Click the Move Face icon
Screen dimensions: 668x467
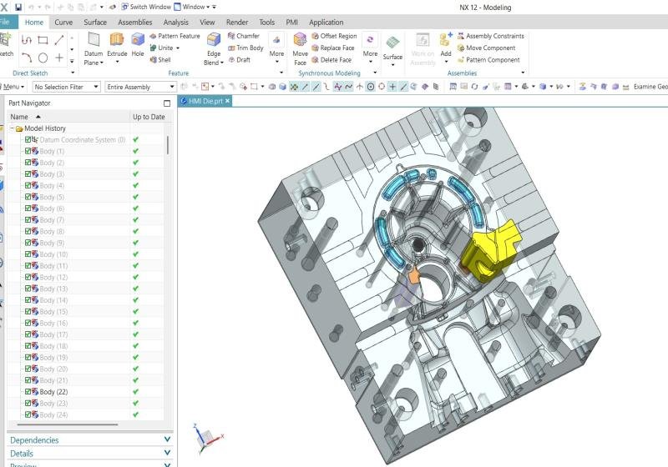click(301, 44)
